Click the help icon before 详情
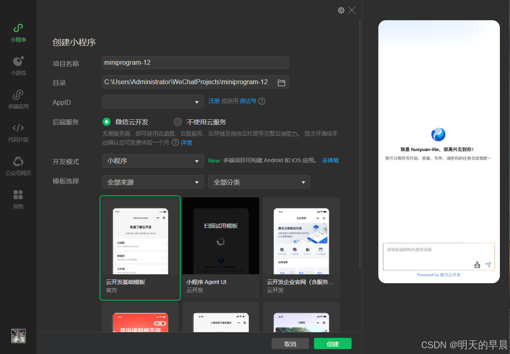The width and height of the screenshot is (510, 354). (175, 142)
